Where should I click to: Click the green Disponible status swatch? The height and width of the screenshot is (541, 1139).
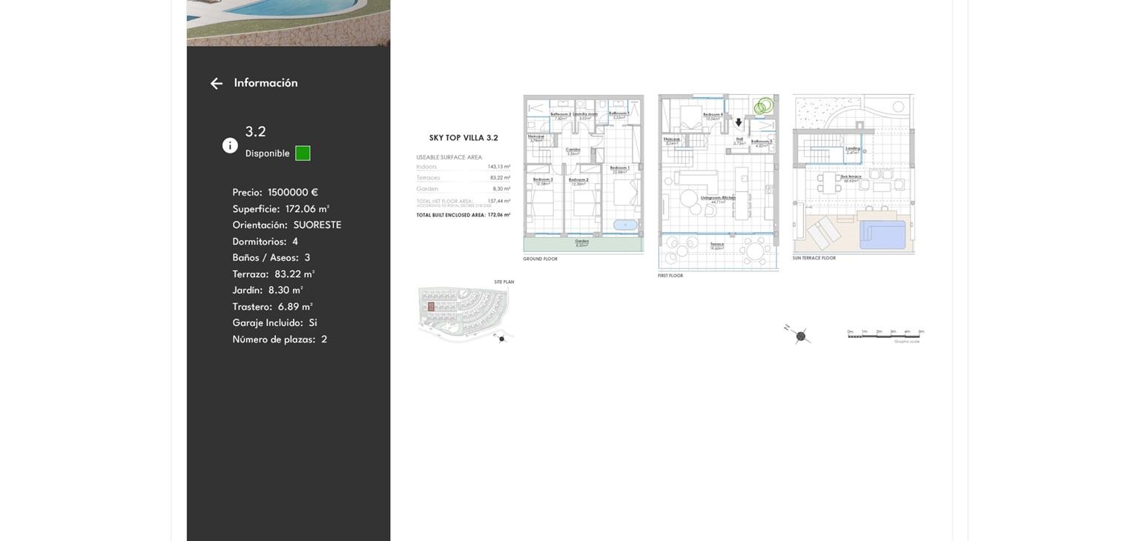(303, 153)
